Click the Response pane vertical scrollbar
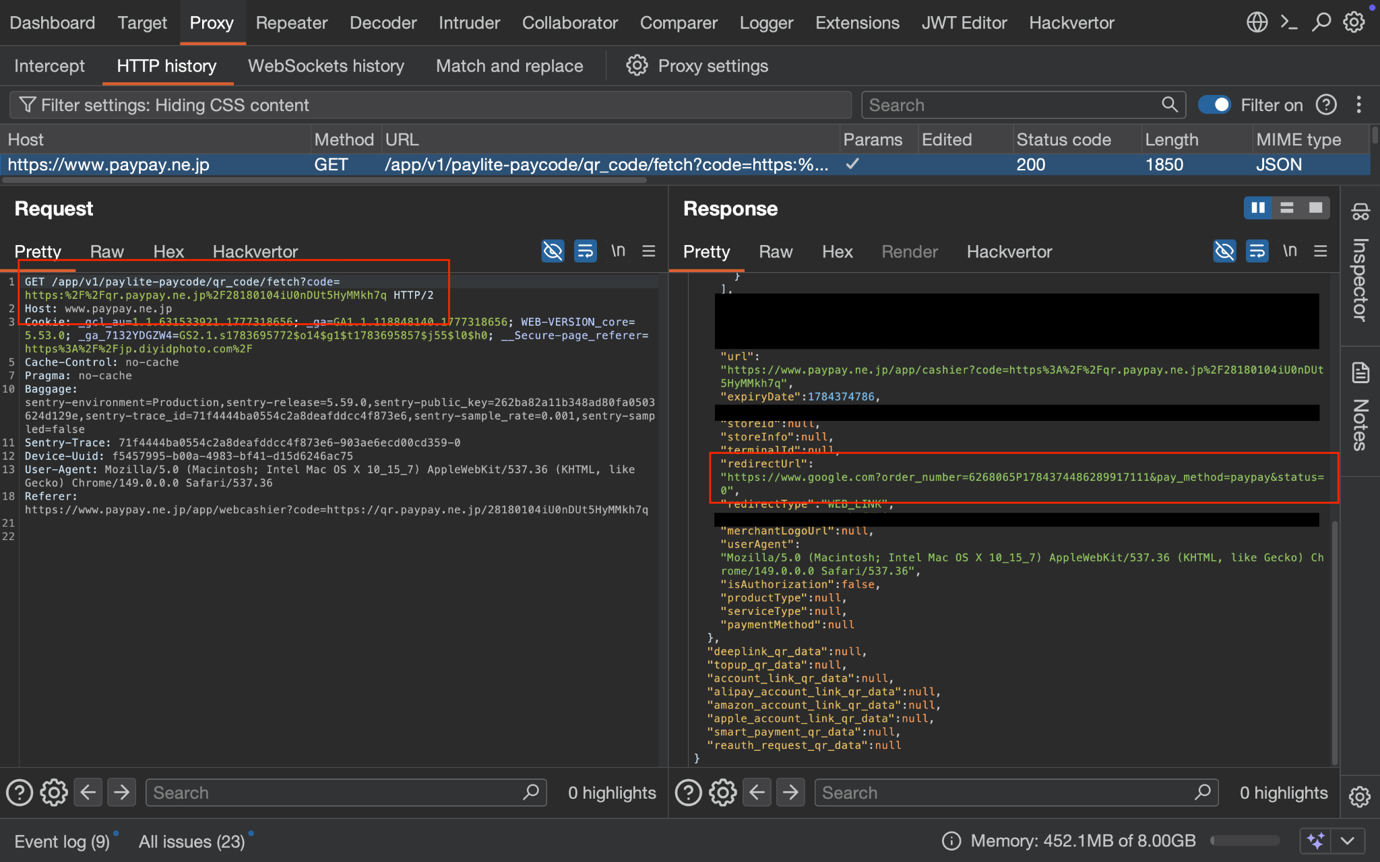The width and height of the screenshot is (1380, 862). (x=1334, y=643)
